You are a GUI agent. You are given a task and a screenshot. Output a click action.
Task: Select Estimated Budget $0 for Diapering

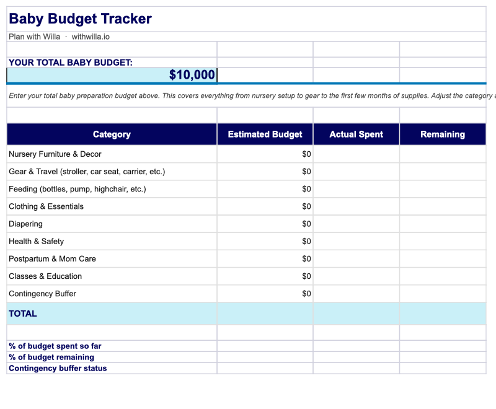pos(265,224)
